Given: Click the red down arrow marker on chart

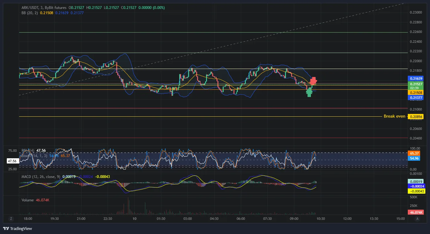Looking at the screenshot, I should (x=313, y=81).
